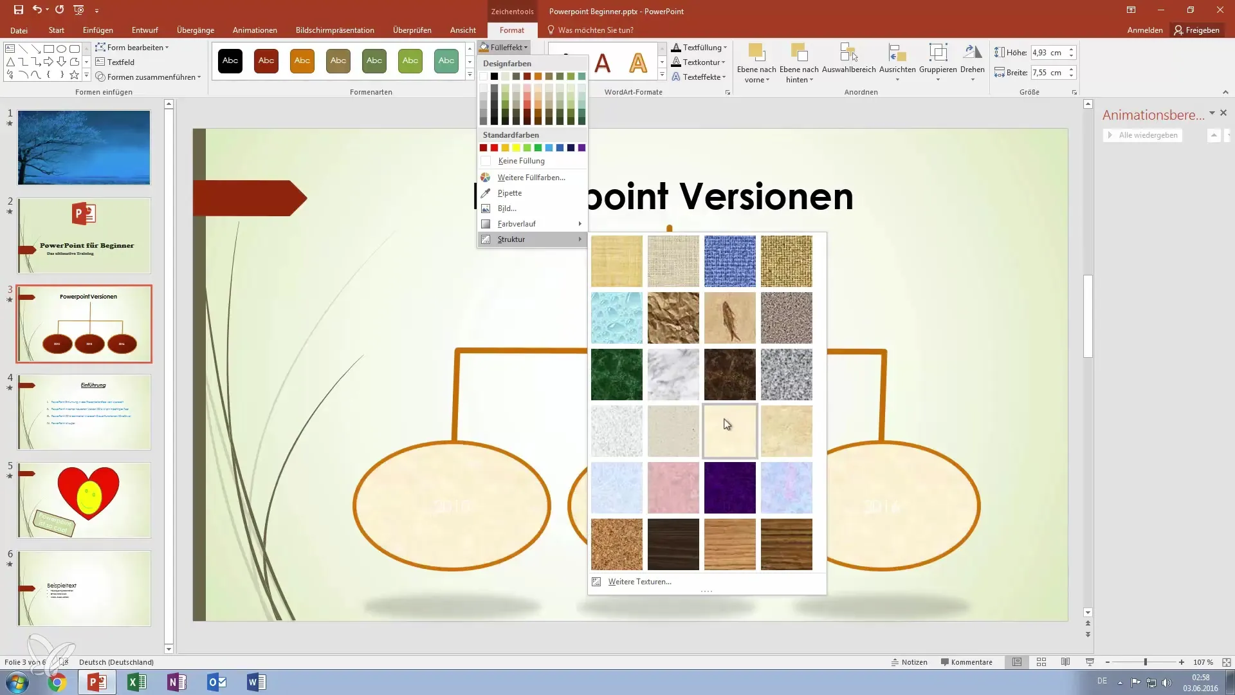The width and height of the screenshot is (1235, 695).
Task: Pick the purple mesh texture swatch
Action: 729,488
